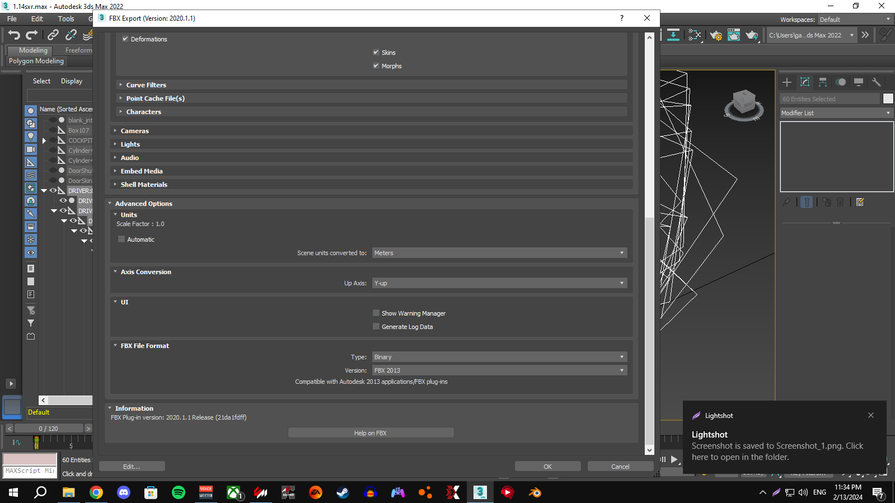Image resolution: width=895 pixels, height=503 pixels.
Task: Open the Hierarchy tab in Command Panel
Action: tap(823, 82)
